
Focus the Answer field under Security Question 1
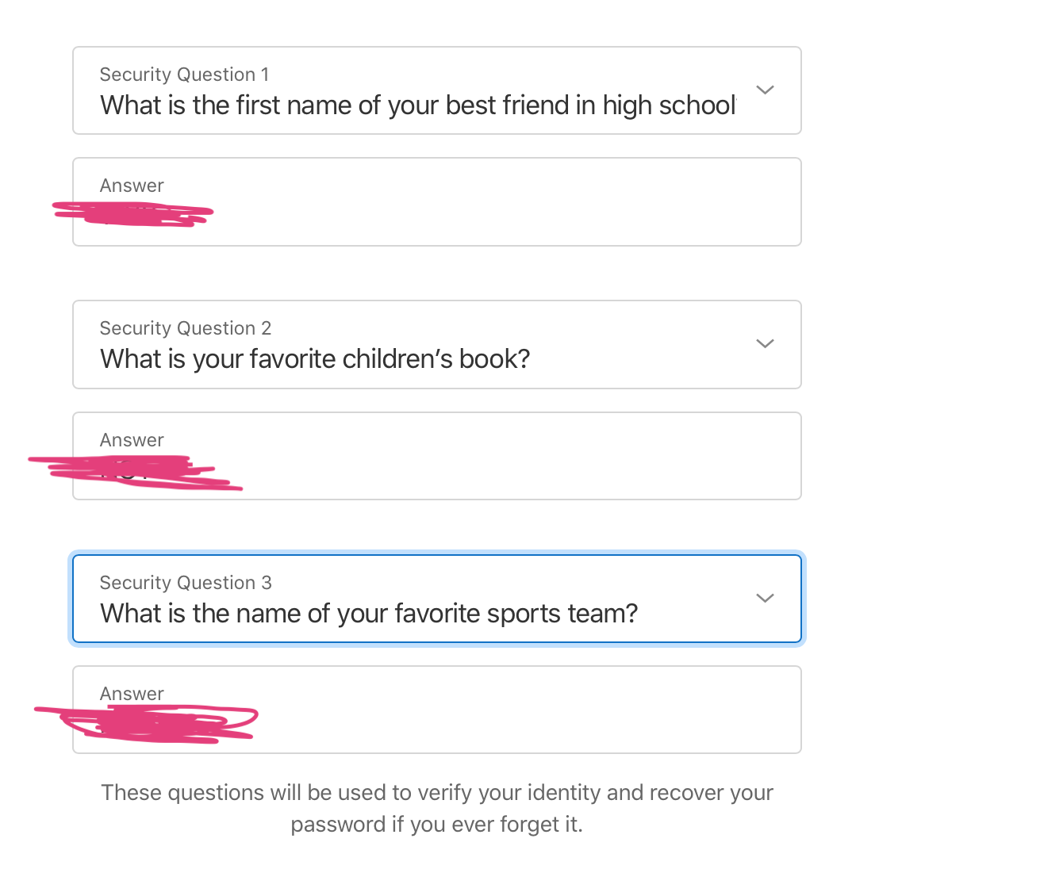coord(437,201)
